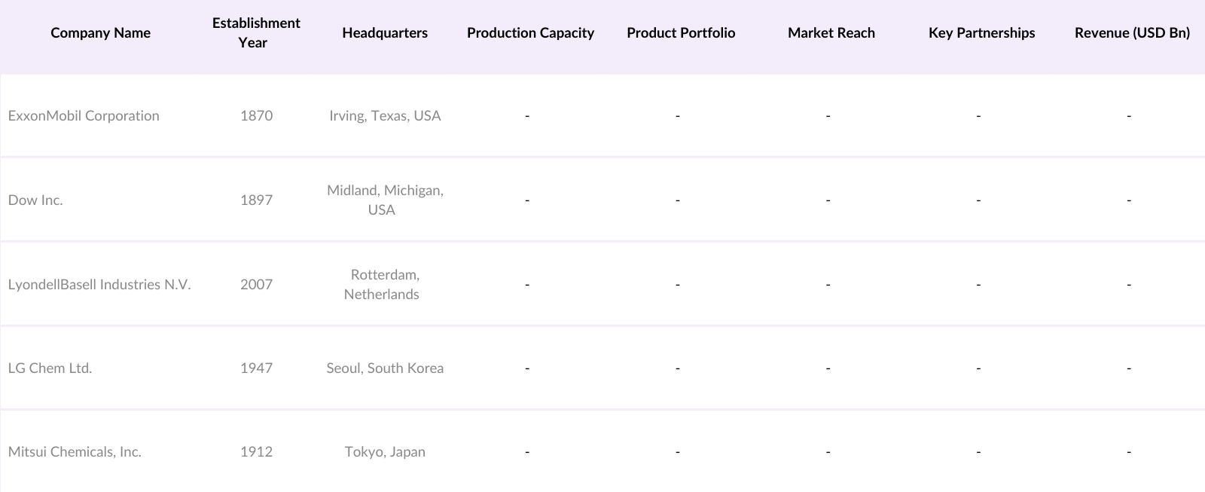Viewport: 1205px width, 492px height.
Task: Click ExxonMobil's Key Partnerships dash cell
Action: point(978,116)
